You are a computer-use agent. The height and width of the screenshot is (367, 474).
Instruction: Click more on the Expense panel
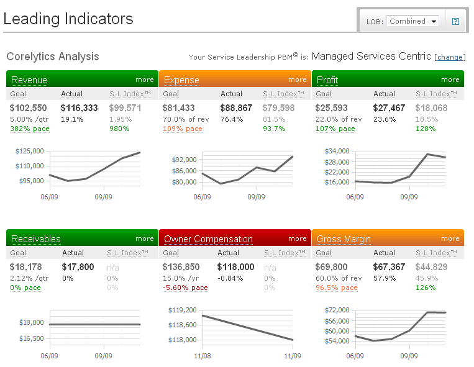[297, 79]
